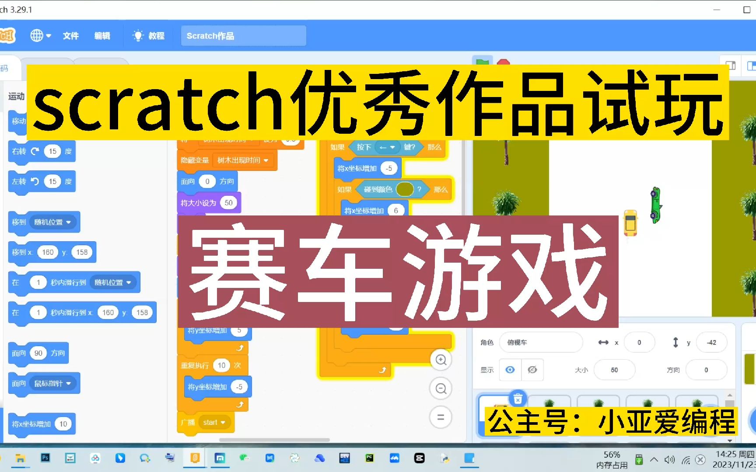Open PyCharm from the taskbar
Viewport: 756px width, 472px height.
point(370,458)
